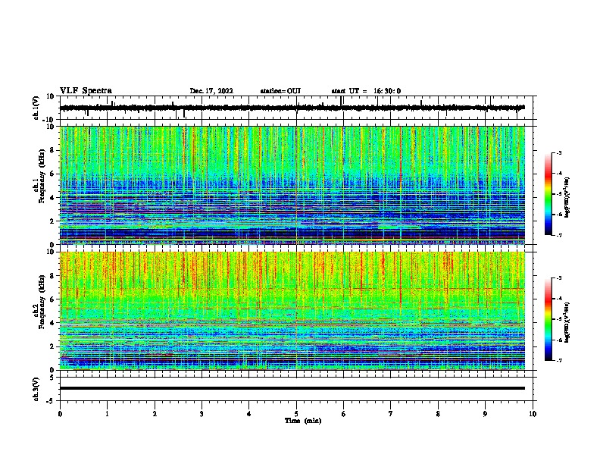Click the 'start UT = 16:30:0' label
Image resolution: width=600 pixels, height=464 pixels.
pyautogui.click(x=366, y=91)
